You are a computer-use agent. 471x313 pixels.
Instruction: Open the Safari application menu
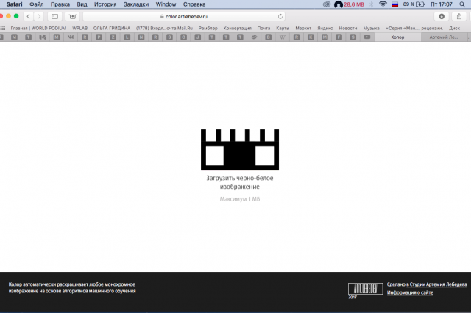pyautogui.click(x=15, y=4)
